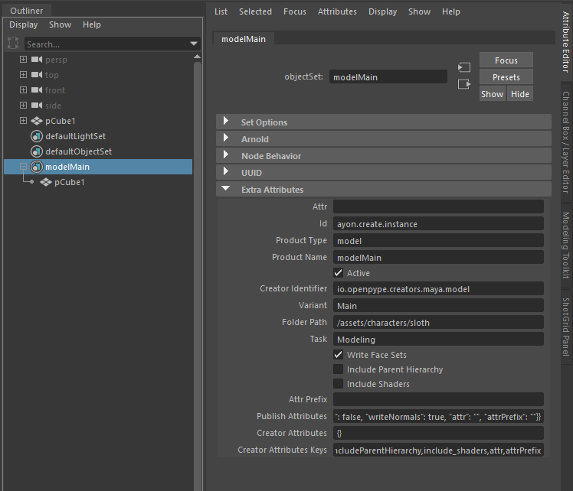This screenshot has height=491, width=573.
Task: Click the Folder Path input field
Action: [438, 323]
